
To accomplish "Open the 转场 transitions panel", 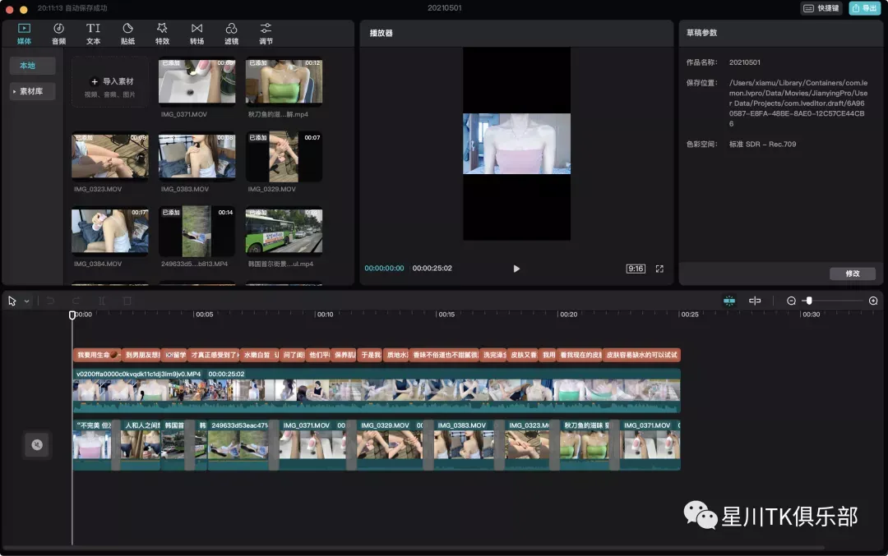I will point(197,34).
